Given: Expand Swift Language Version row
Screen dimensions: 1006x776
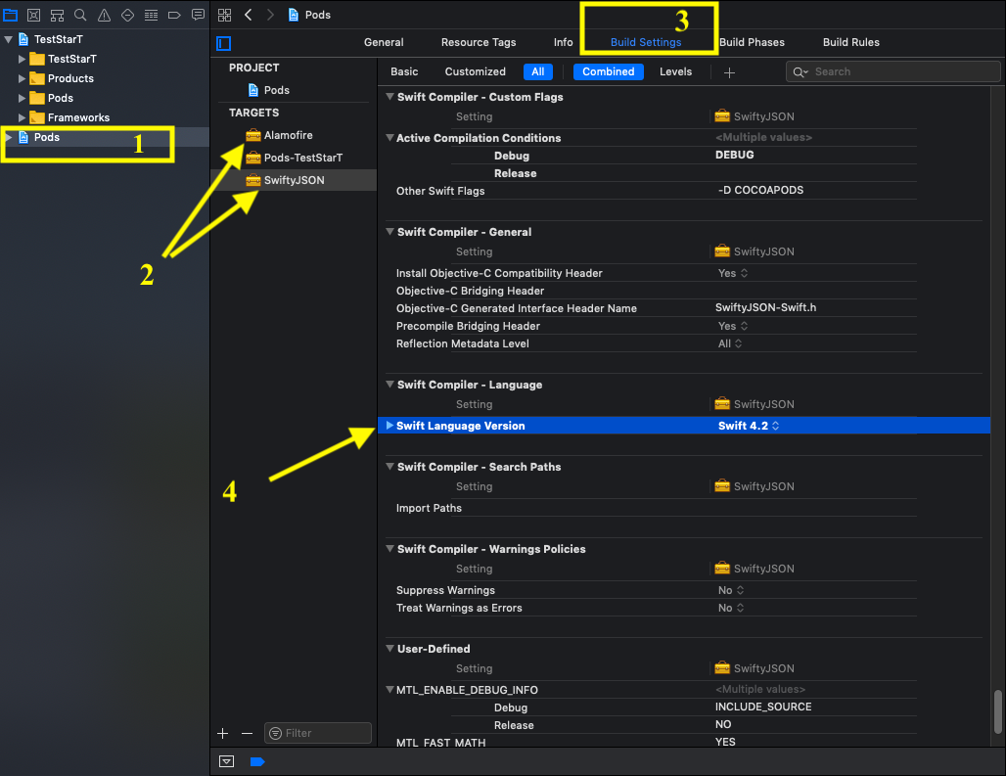Looking at the screenshot, I should pyautogui.click(x=389, y=426).
